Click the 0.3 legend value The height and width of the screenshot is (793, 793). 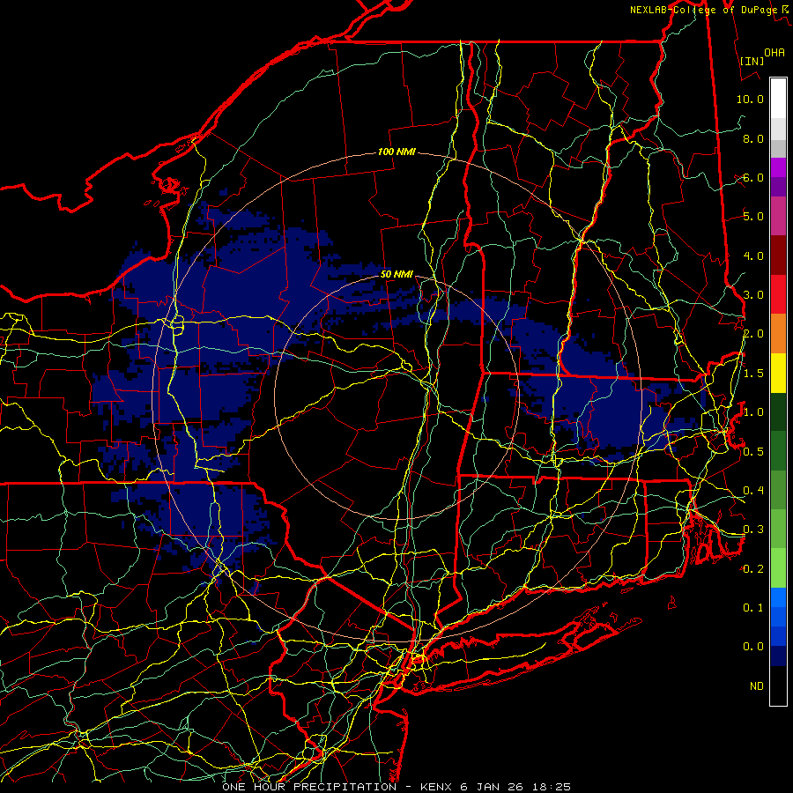[x=753, y=529]
